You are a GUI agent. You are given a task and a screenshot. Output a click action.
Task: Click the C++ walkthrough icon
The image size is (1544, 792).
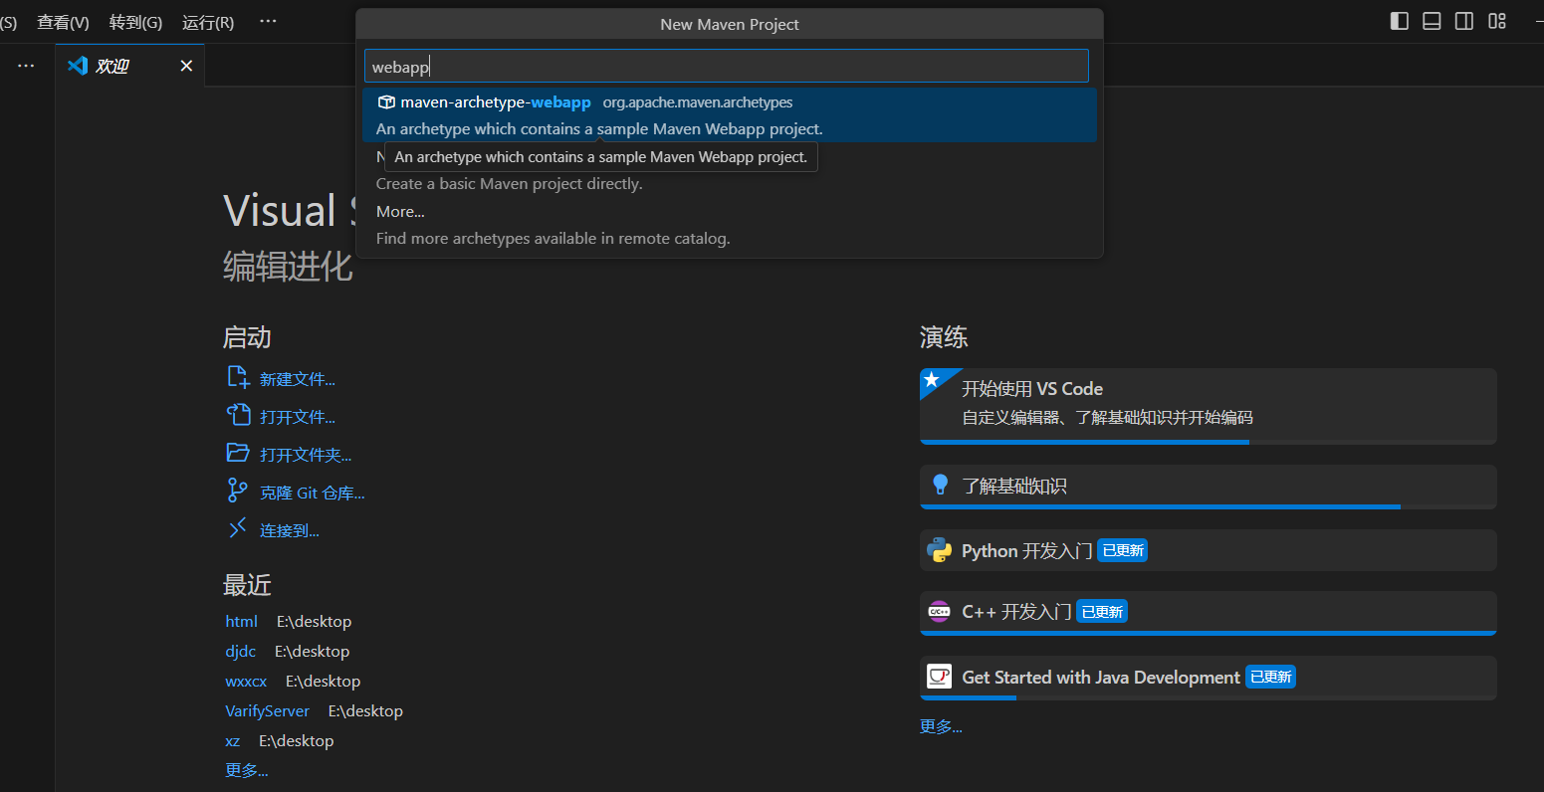[x=939, y=612]
